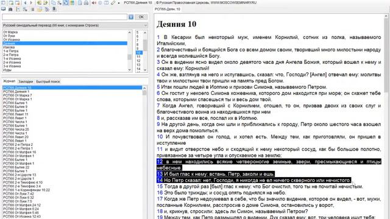Click the first icon at top-left toolbar corner

3,2
